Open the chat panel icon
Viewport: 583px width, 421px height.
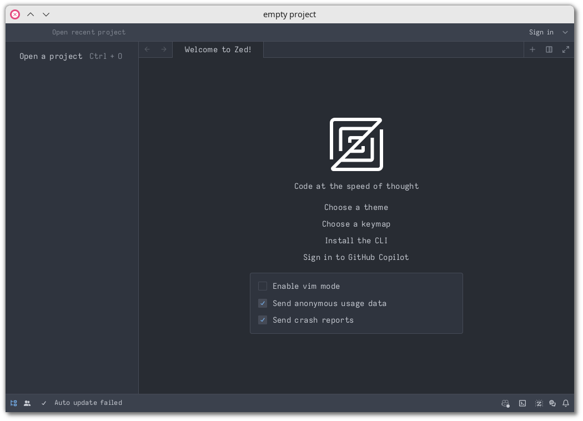552,403
